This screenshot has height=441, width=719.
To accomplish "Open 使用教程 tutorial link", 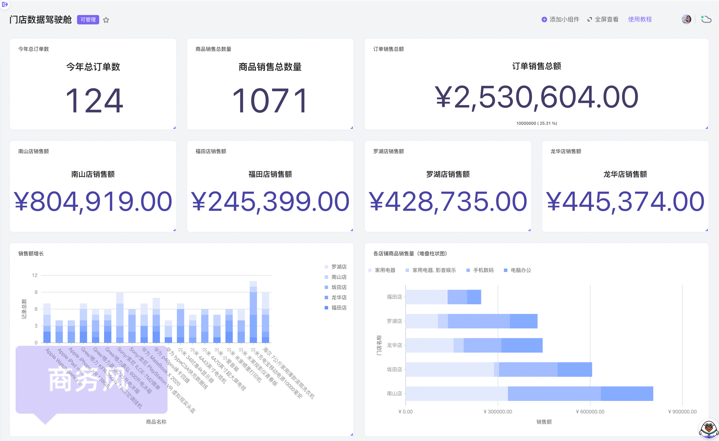I will pyautogui.click(x=640, y=19).
